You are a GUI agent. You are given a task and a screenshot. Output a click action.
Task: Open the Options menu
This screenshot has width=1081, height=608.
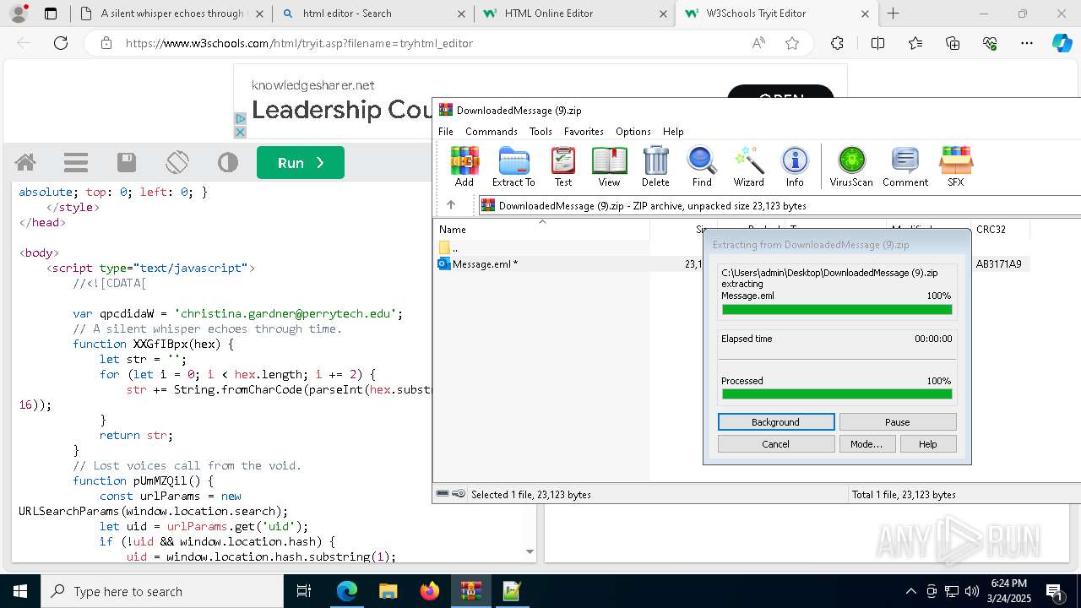tap(633, 132)
